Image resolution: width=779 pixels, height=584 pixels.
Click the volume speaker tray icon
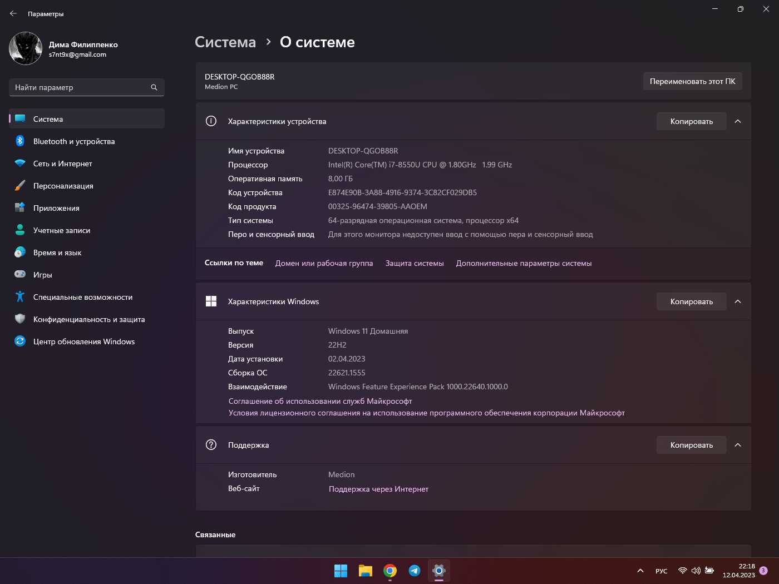[696, 571]
